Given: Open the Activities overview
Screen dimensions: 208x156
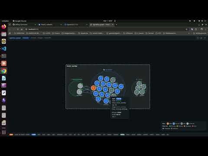Looking at the screenshot, I should (x=5, y=21).
